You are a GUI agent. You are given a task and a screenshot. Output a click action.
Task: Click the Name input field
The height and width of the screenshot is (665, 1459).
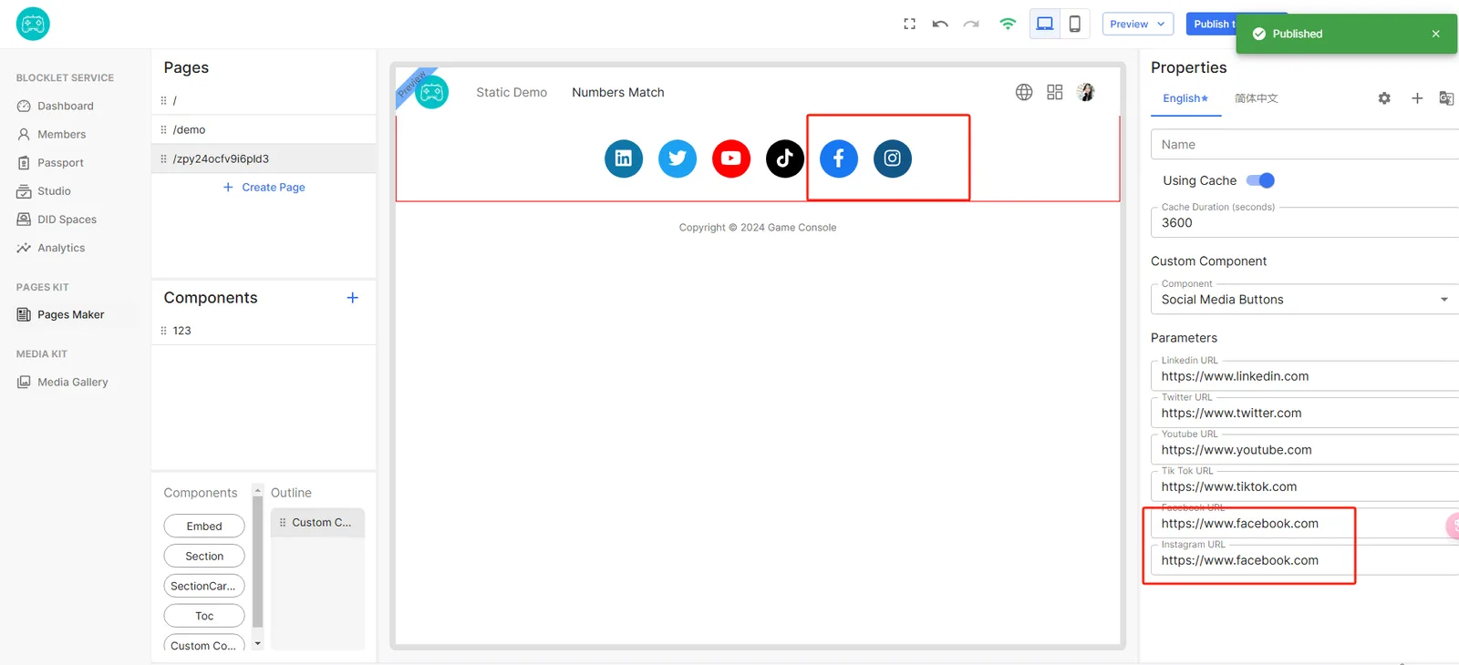(x=1305, y=144)
